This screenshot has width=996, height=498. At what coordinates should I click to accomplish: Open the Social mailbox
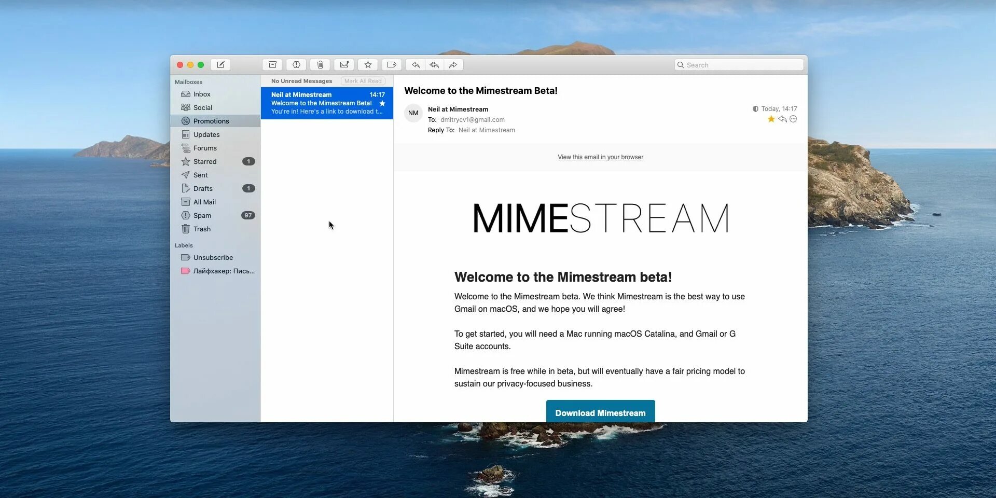215,107
